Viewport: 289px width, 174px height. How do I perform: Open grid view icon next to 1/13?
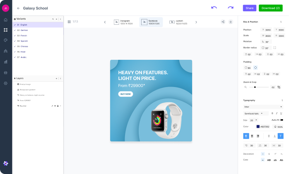click(x=69, y=22)
